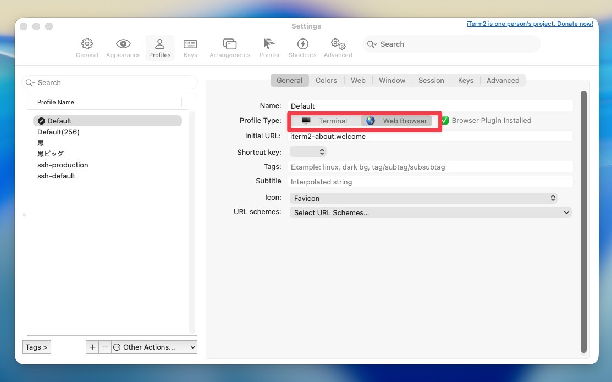This screenshot has height=382, width=612.
Task: Open the Keys keyboard icon
Action: point(190,44)
